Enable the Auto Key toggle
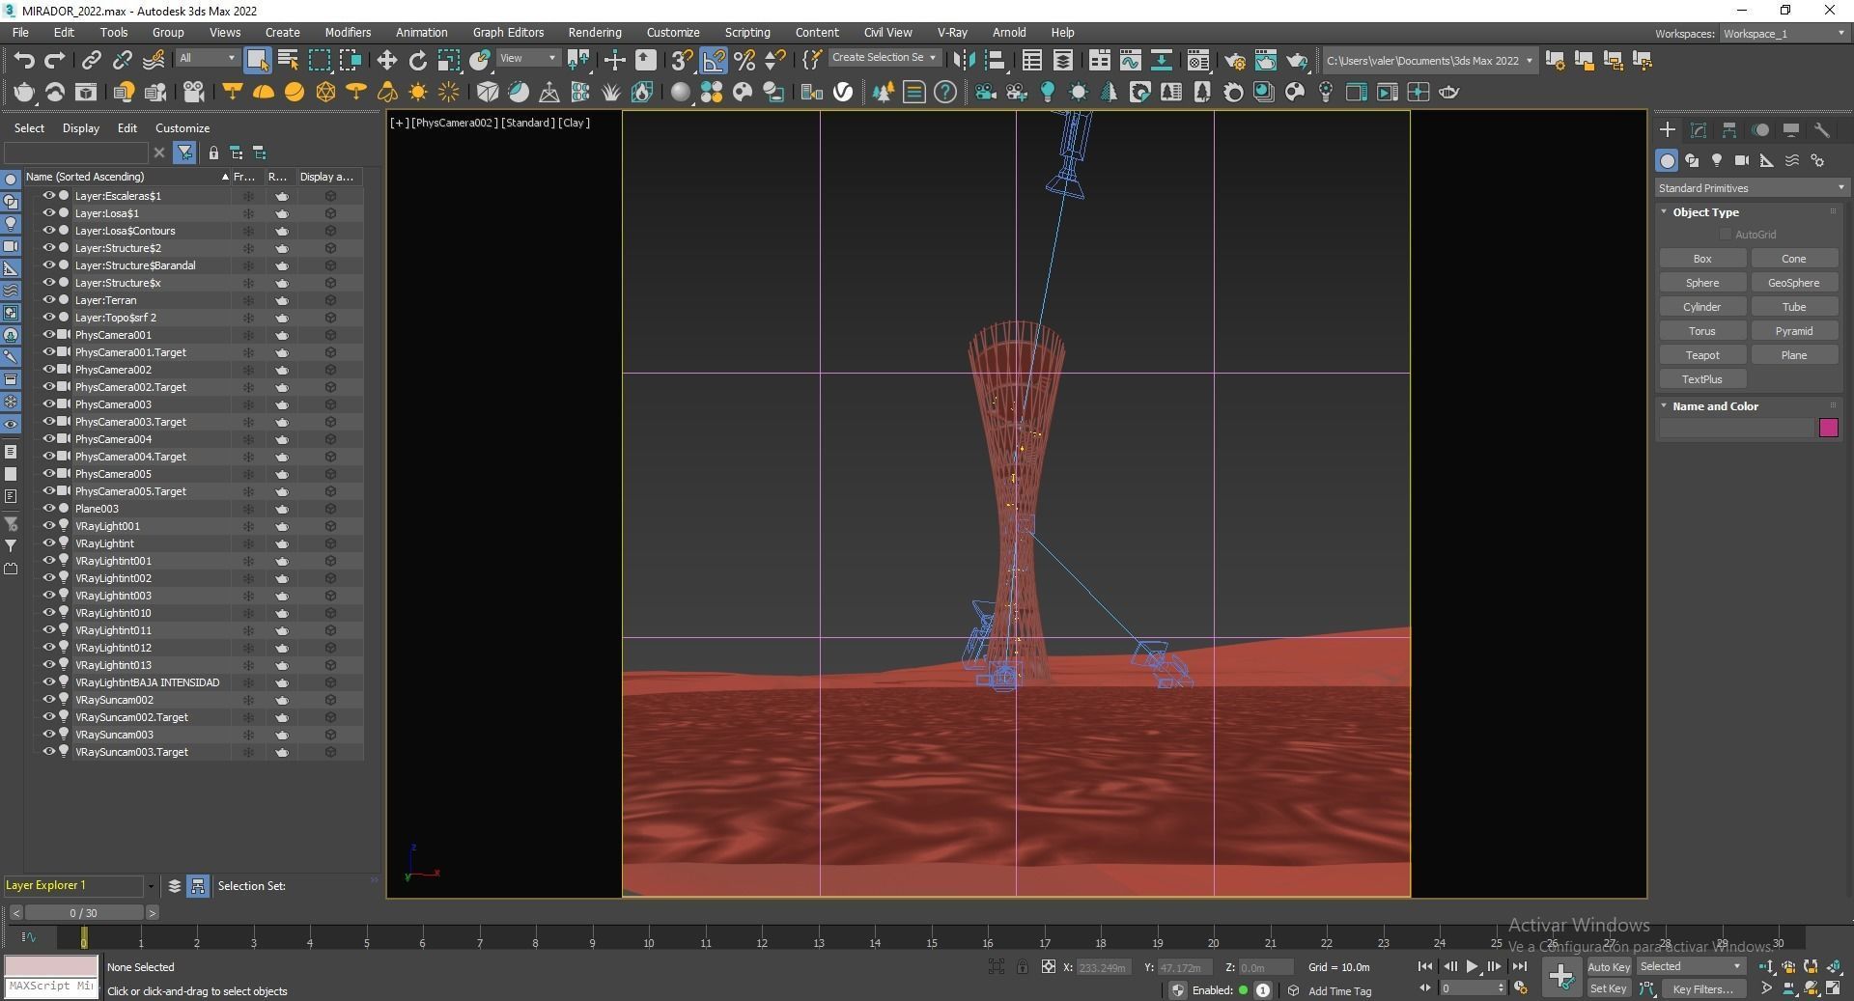The height and width of the screenshot is (1001, 1854). click(x=1608, y=966)
